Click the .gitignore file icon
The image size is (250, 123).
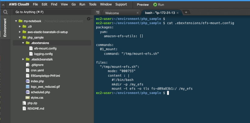(28, 65)
